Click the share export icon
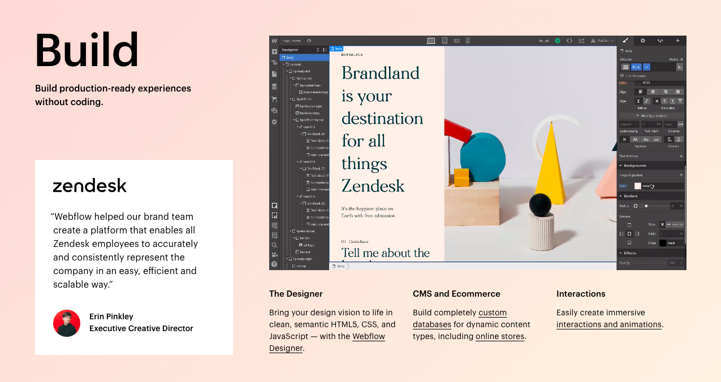721x382 pixels. (581, 41)
